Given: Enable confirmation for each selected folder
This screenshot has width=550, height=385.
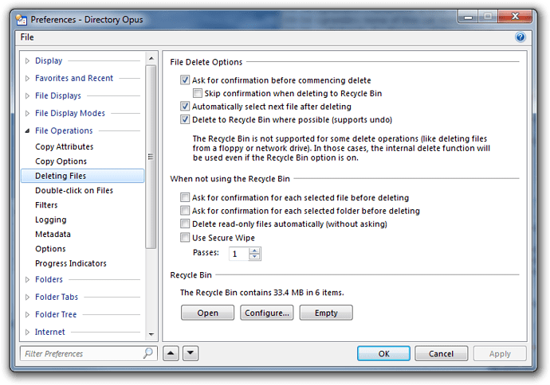Looking at the screenshot, I should click(x=185, y=210).
